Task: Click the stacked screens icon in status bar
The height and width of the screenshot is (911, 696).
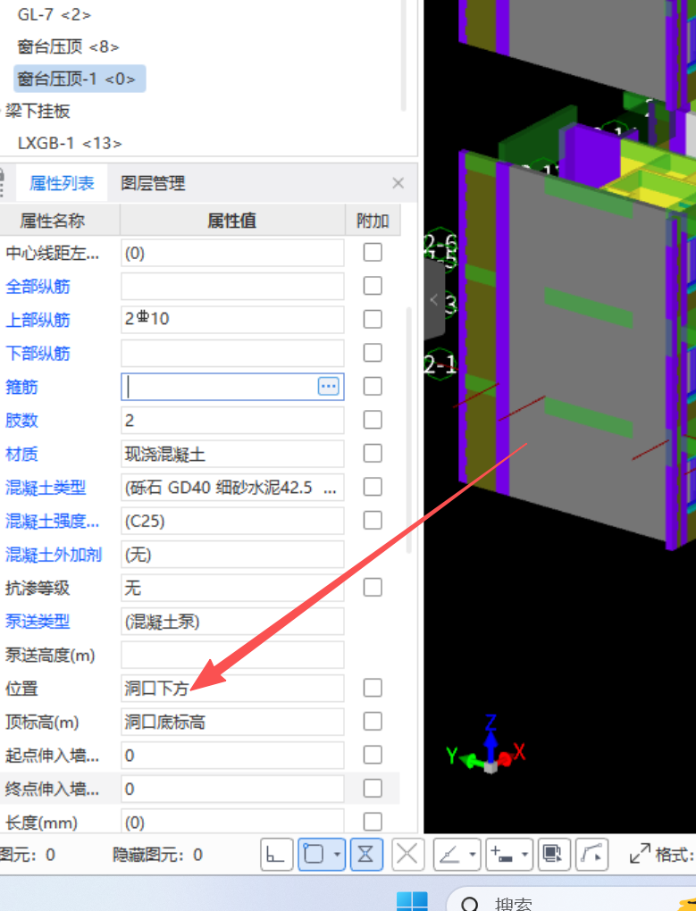Action: coord(554,854)
